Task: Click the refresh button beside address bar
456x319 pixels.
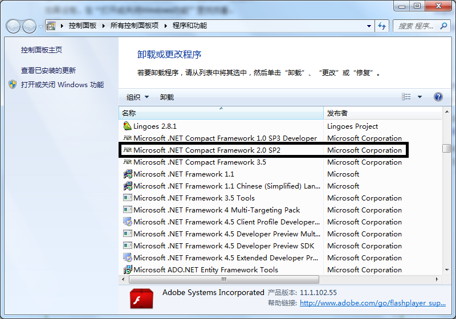Action: tap(382, 26)
